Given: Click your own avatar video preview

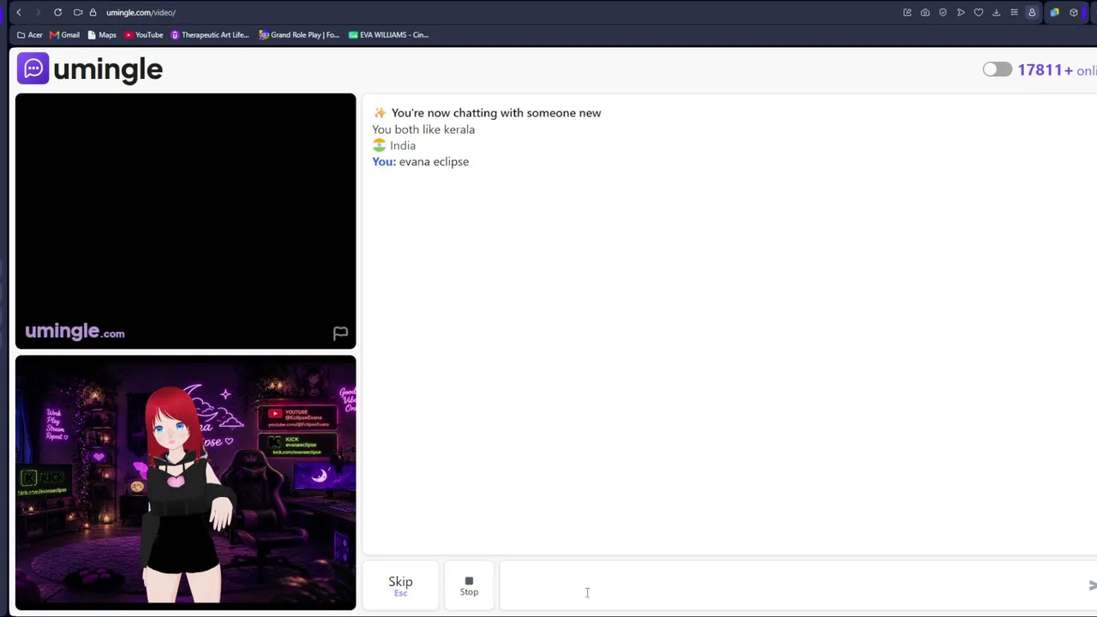Looking at the screenshot, I should coord(185,482).
